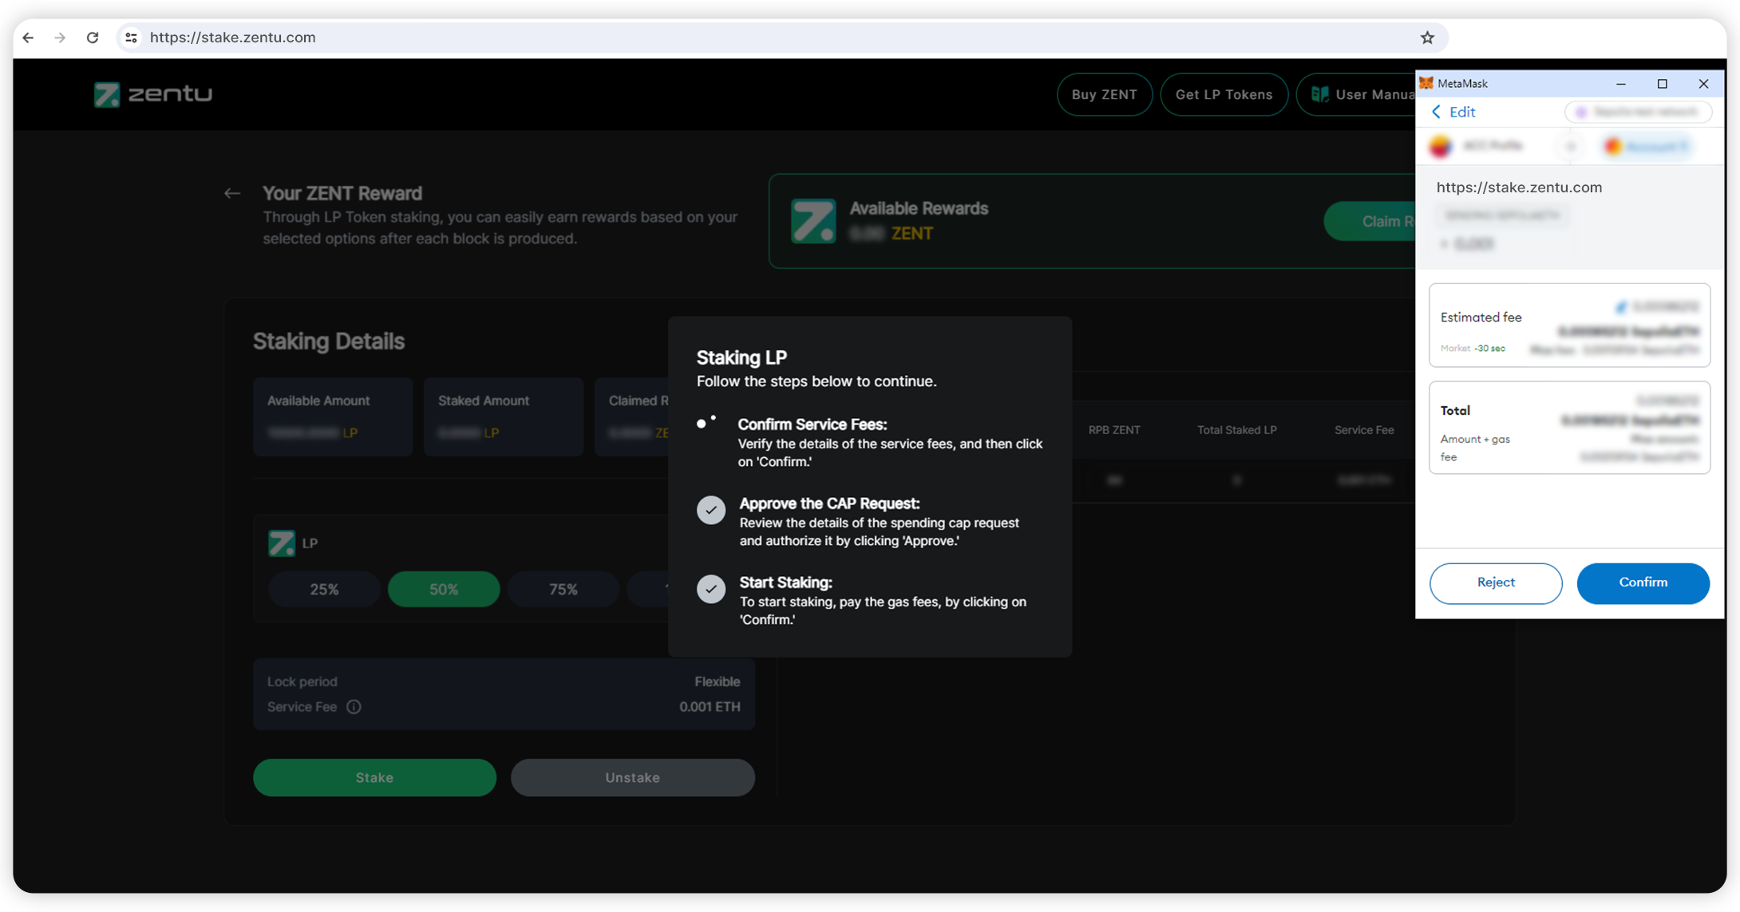The width and height of the screenshot is (1740, 912).
Task: Click the User Manual book icon
Action: (x=1319, y=94)
